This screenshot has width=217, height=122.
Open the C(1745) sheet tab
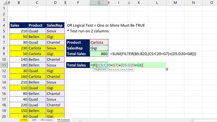click(x=24, y=120)
